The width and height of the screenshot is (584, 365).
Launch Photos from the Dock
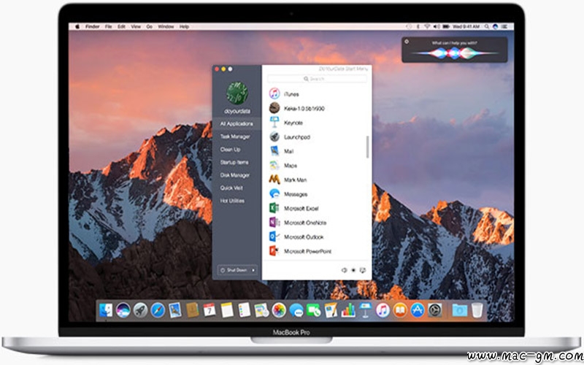point(279,310)
